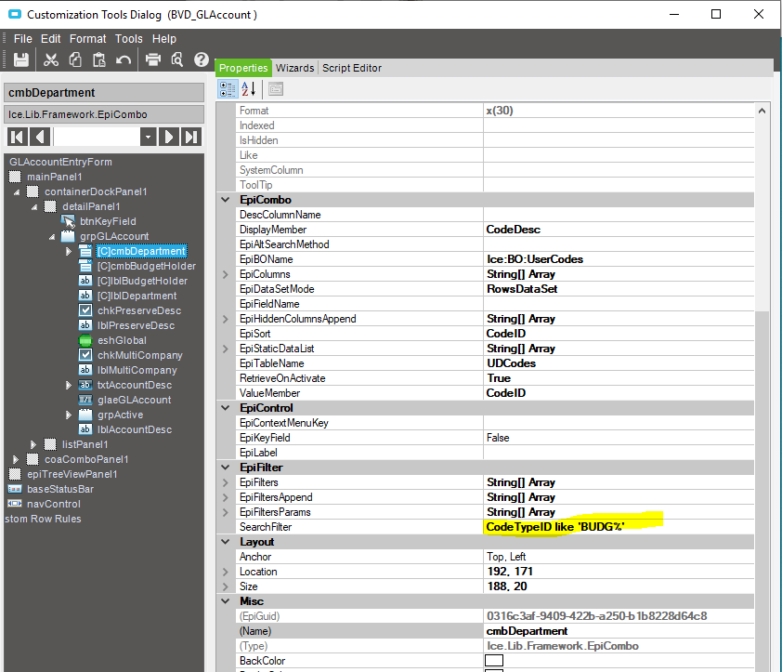
Task: Go to next control navigation arrow
Action: click(x=169, y=137)
